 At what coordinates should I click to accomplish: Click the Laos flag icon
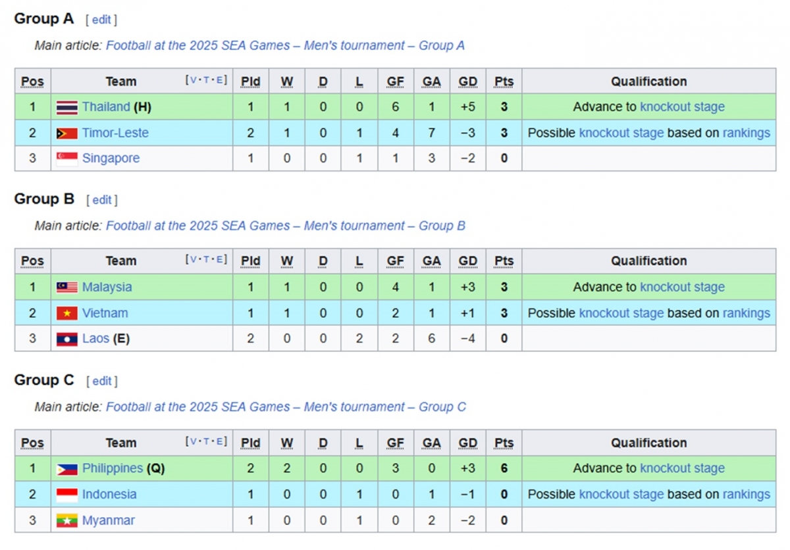[67, 340]
